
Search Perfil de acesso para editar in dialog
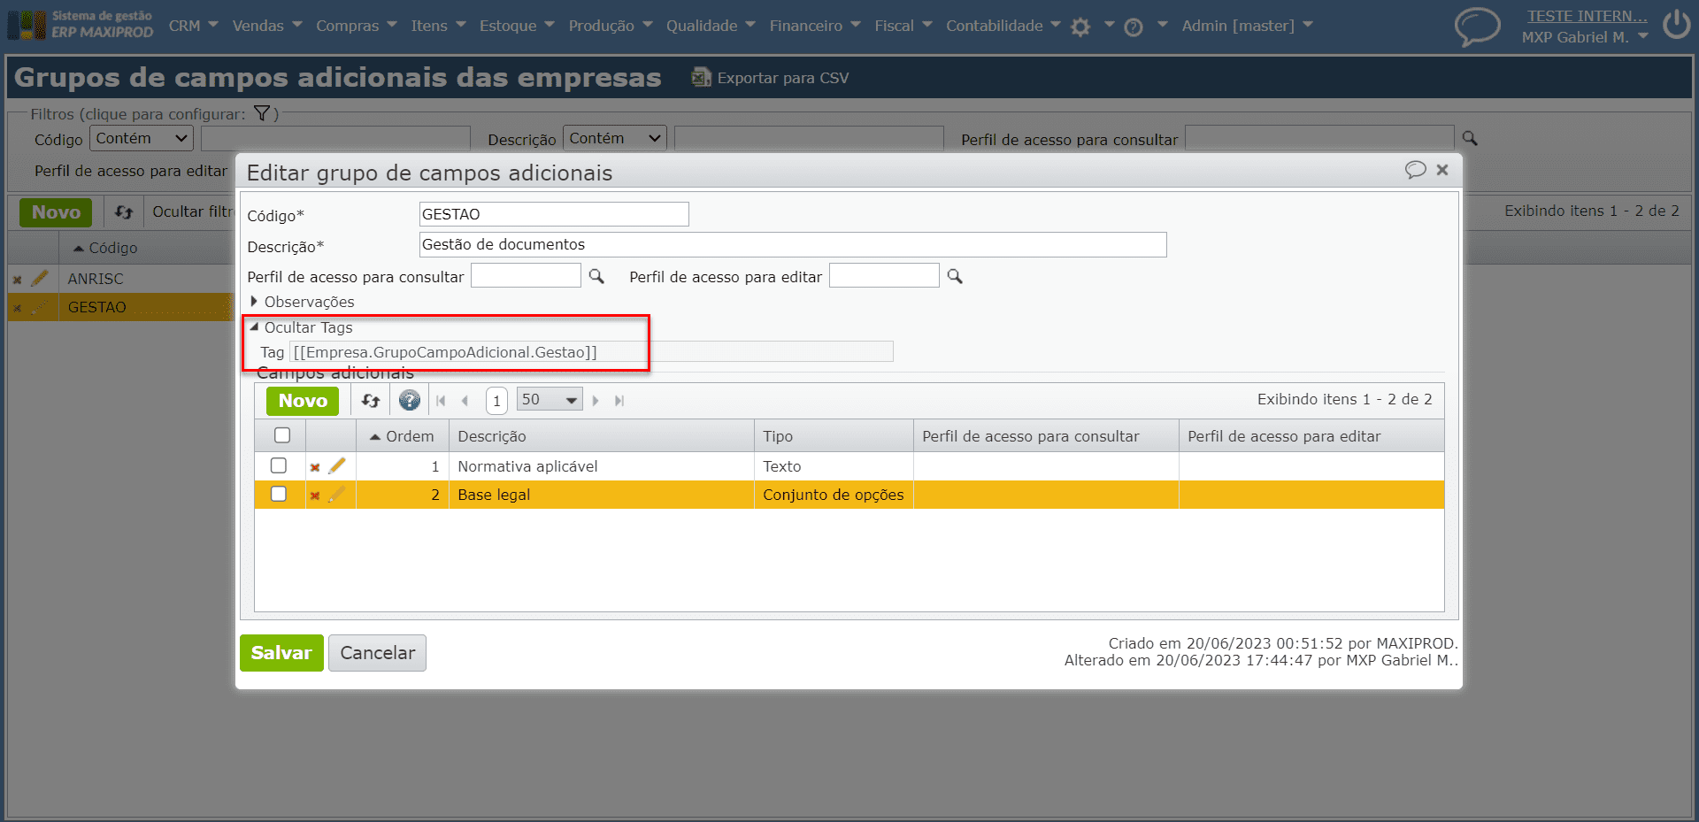click(955, 276)
